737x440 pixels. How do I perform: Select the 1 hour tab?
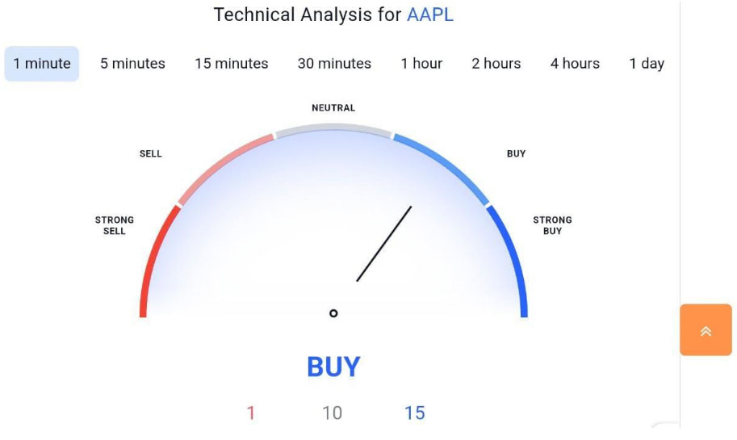421,64
